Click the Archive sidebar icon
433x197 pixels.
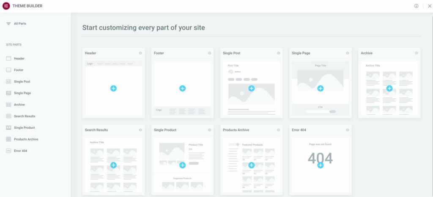(8, 105)
